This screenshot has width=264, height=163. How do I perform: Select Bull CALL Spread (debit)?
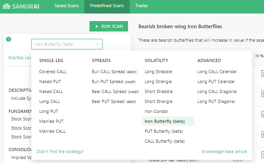(115, 72)
